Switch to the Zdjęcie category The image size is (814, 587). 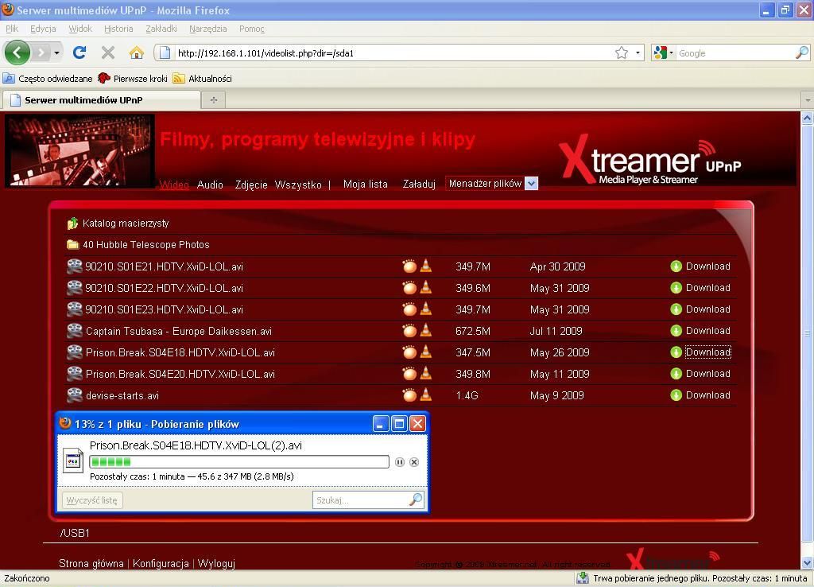pos(251,185)
